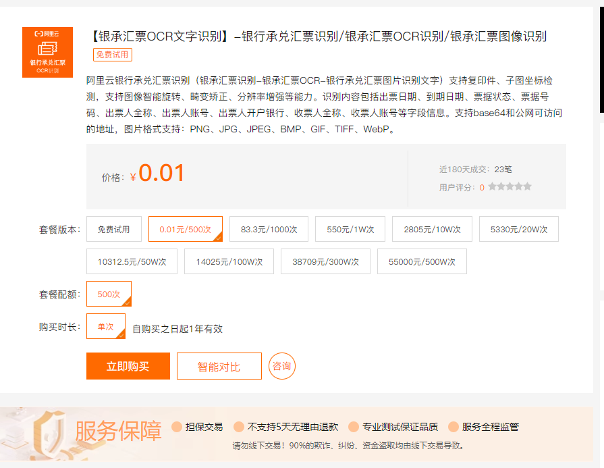604x468 pixels.
Task: Choose the 500次 quota option
Action: tap(109, 294)
